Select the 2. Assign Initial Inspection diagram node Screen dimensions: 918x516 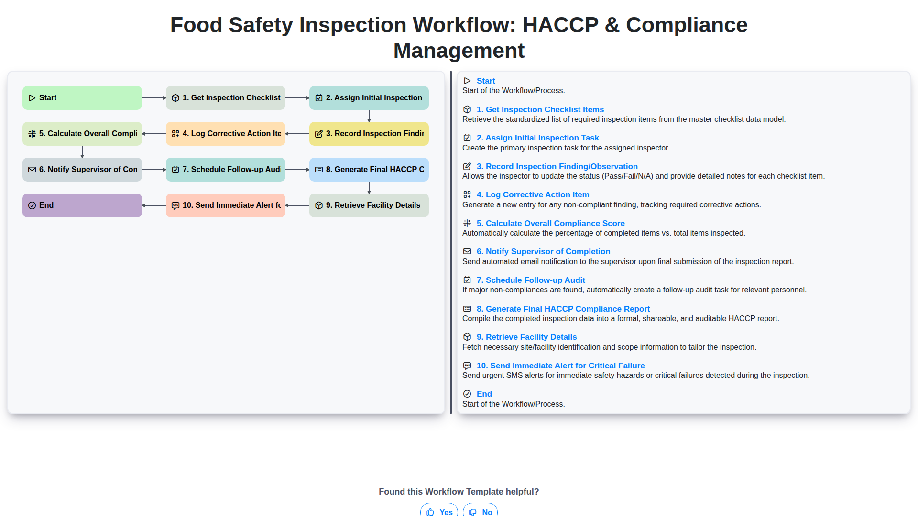pyautogui.click(x=369, y=98)
